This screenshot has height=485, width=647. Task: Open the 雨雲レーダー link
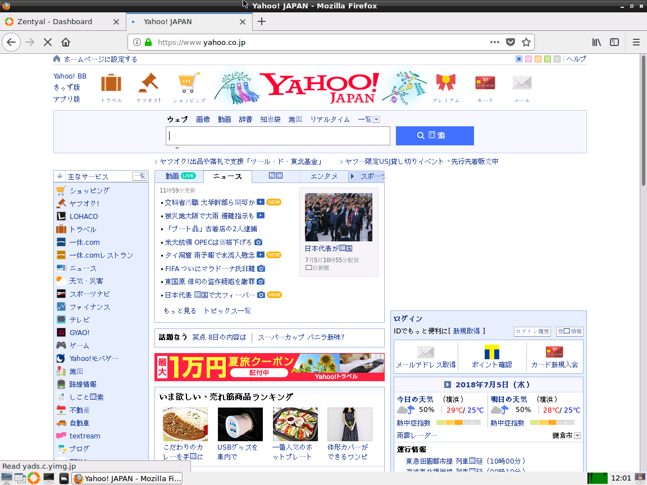417,436
